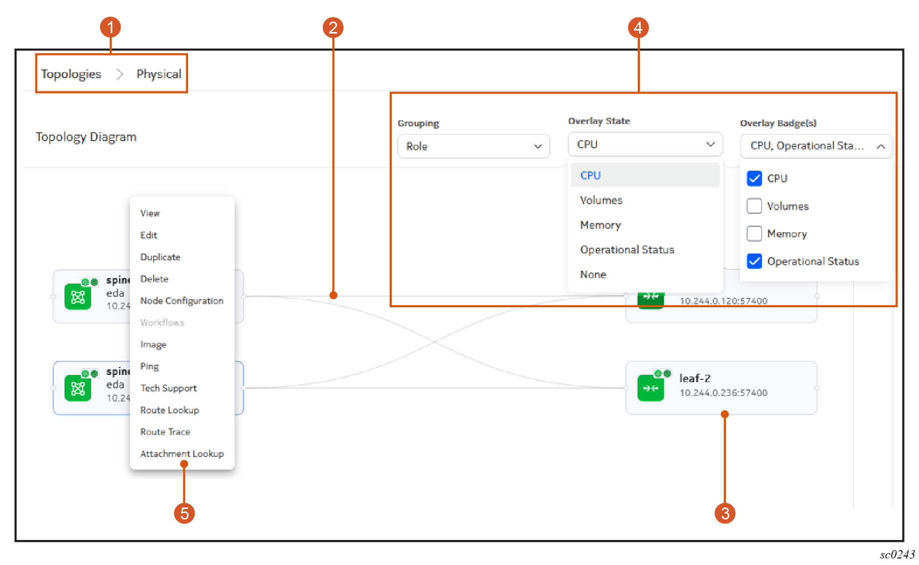Click the leaf-2 node's green icon
The image size is (919, 565).
click(650, 388)
